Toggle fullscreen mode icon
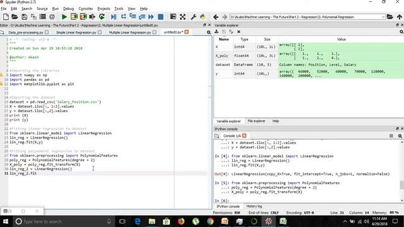The height and width of the screenshot is (227, 404). (x=182, y=17)
